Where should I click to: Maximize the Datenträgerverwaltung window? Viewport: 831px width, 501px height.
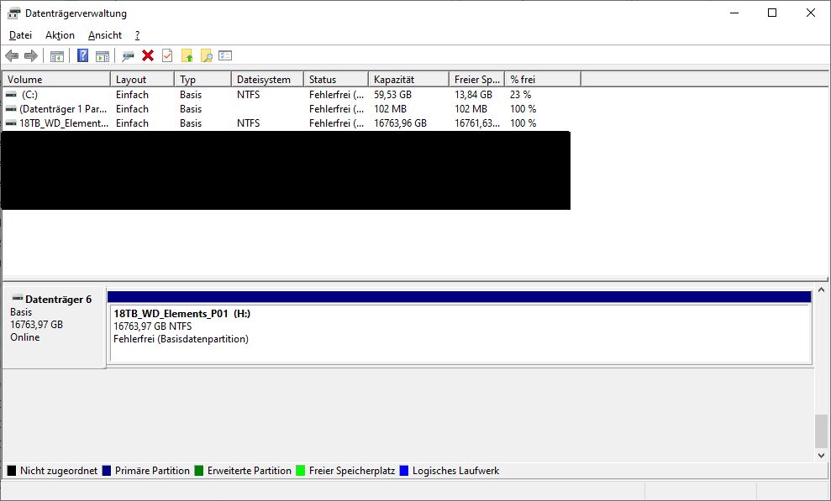click(772, 13)
